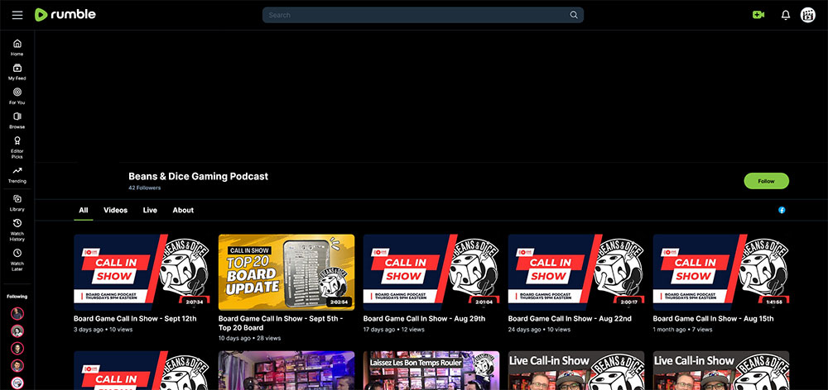Open title Board Game Call In Show - Sept 12th
828x390 pixels.
(x=135, y=318)
